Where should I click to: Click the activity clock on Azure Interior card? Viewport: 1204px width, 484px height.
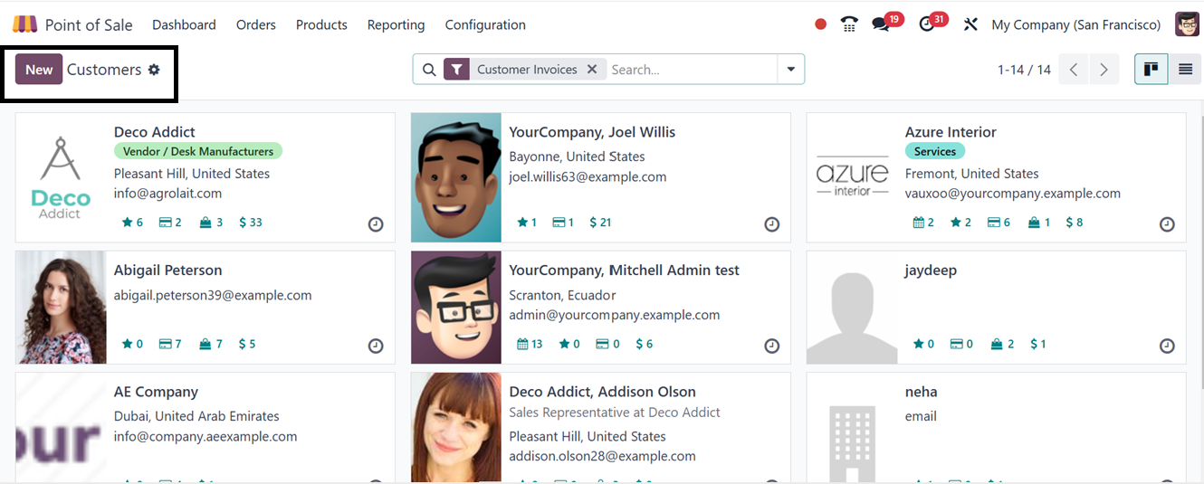click(1167, 224)
